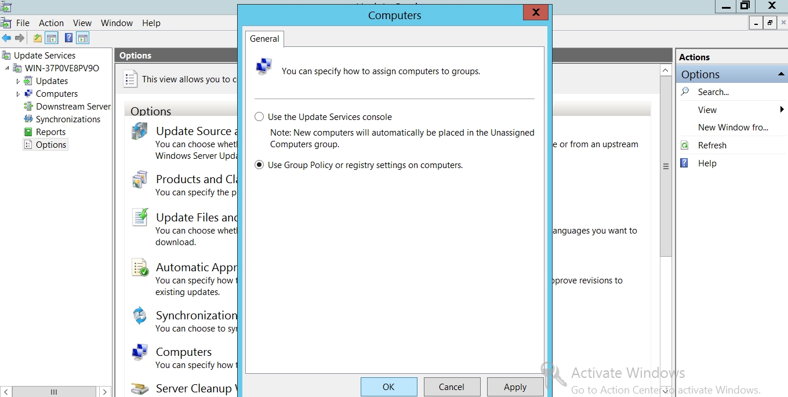
Task: Select the Synchronizations node icon in tree
Action: (x=28, y=119)
